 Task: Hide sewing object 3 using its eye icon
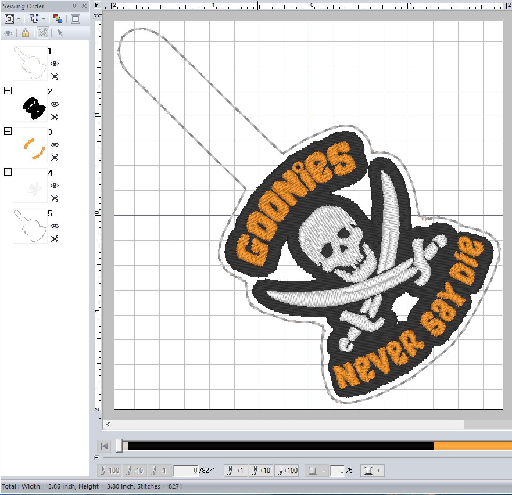point(55,145)
